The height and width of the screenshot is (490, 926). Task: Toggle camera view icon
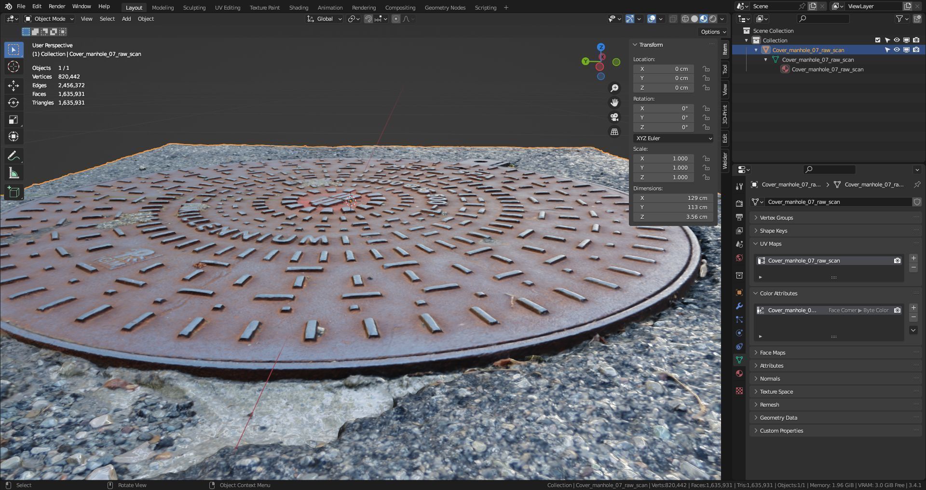click(x=614, y=117)
